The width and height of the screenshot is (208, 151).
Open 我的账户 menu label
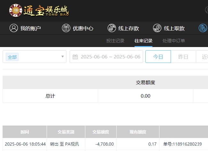point(30,28)
